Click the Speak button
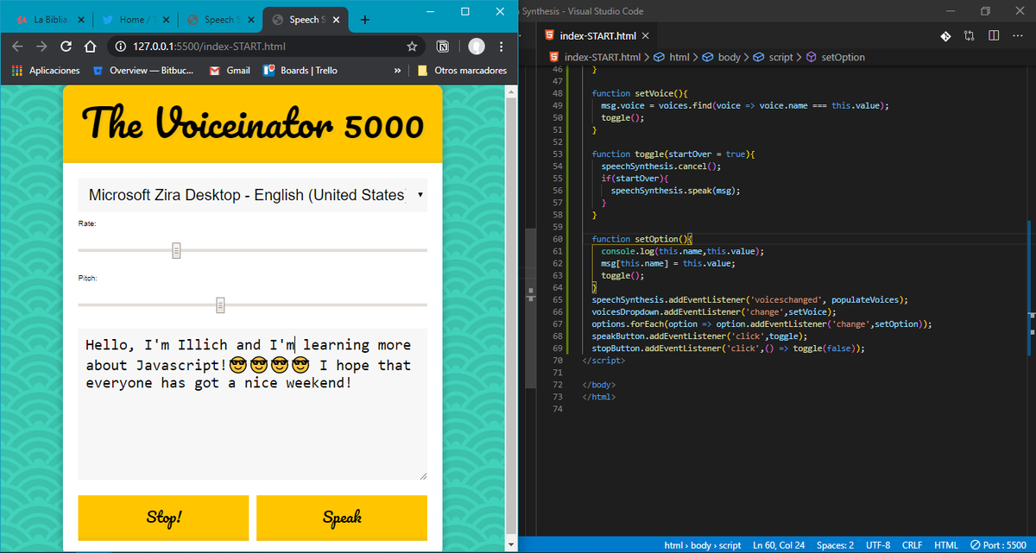 (342, 518)
